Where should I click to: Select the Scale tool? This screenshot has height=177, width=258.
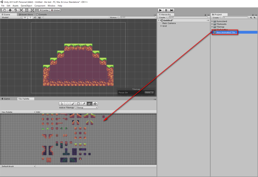click(21, 10)
